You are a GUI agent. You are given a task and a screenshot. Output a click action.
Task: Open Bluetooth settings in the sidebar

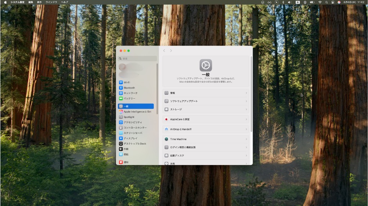point(136,88)
